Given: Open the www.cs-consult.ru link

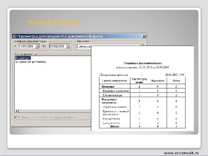Looking at the screenshot, I should tap(181, 153).
